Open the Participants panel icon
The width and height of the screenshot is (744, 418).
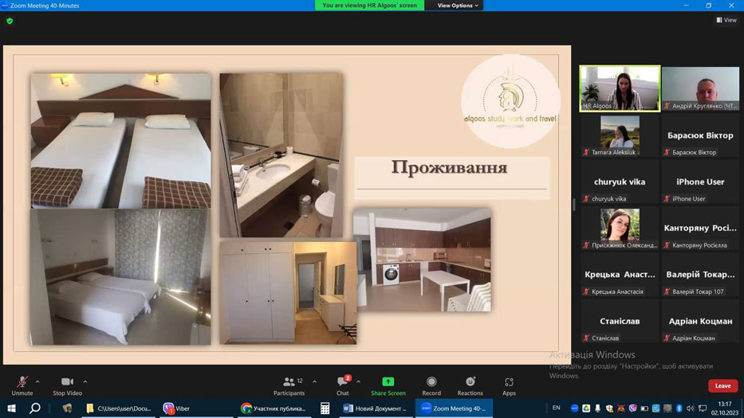click(x=289, y=381)
